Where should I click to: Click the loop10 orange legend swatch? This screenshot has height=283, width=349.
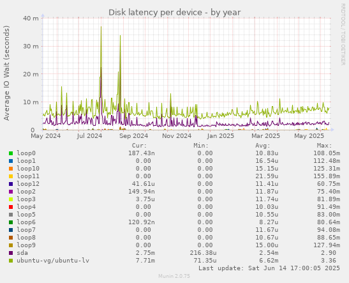coord(11,169)
